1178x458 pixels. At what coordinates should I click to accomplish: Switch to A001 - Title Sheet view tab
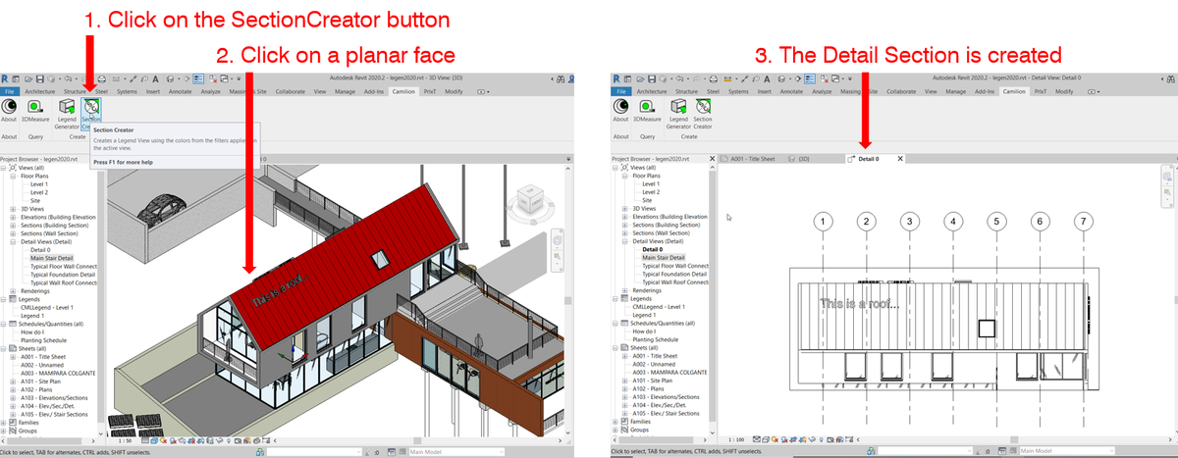tap(753, 159)
